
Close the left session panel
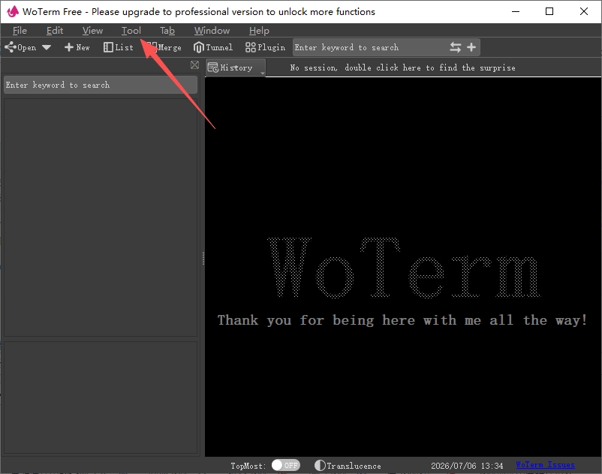tap(194, 64)
